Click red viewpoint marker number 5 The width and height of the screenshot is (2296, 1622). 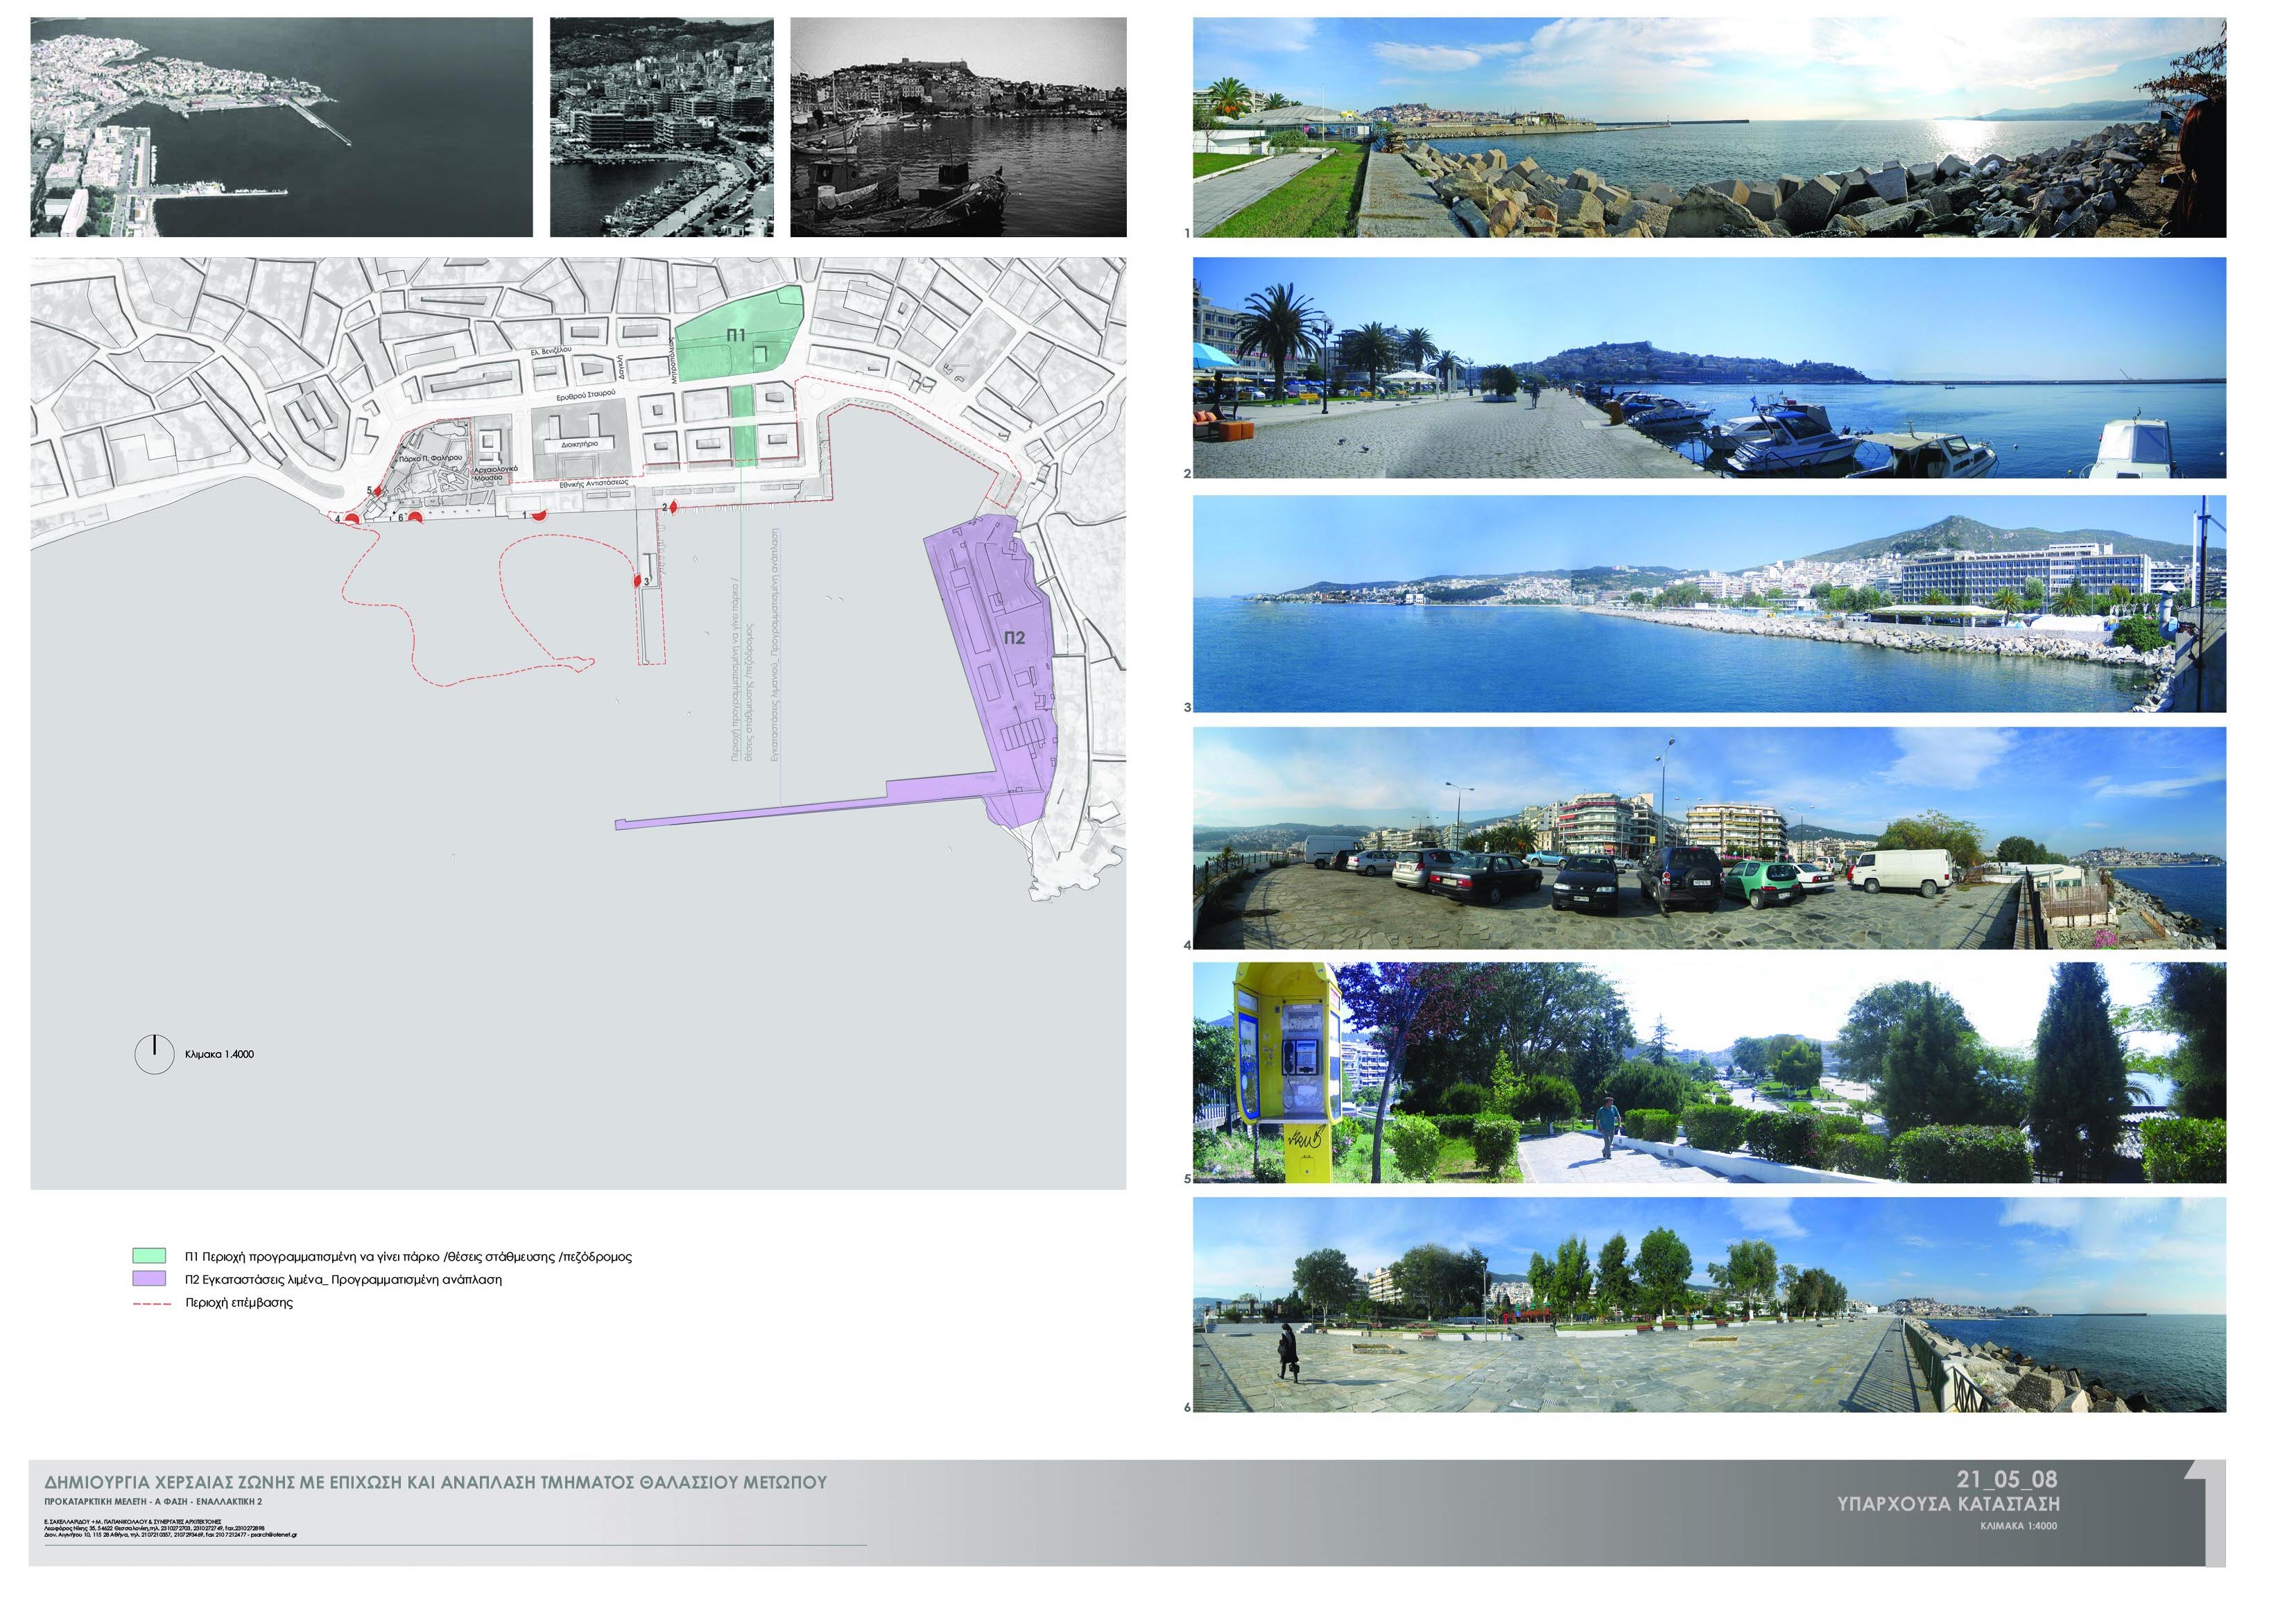[377, 491]
